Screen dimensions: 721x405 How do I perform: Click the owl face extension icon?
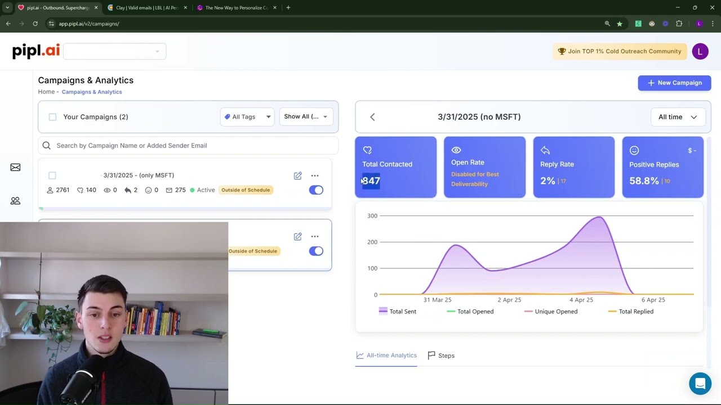coord(652,24)
